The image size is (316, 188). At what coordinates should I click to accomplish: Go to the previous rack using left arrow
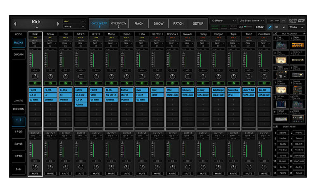point(15,24)
